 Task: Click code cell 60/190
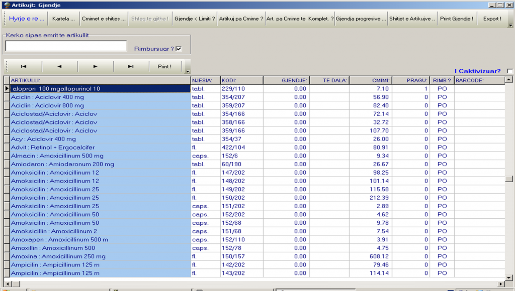242,165
